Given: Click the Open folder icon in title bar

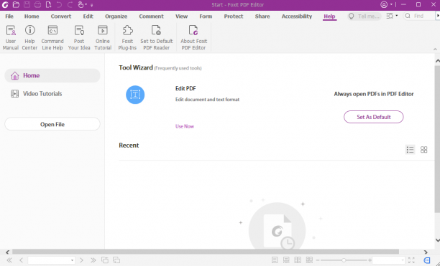Looking at the screenshot, I should (16, 4).
